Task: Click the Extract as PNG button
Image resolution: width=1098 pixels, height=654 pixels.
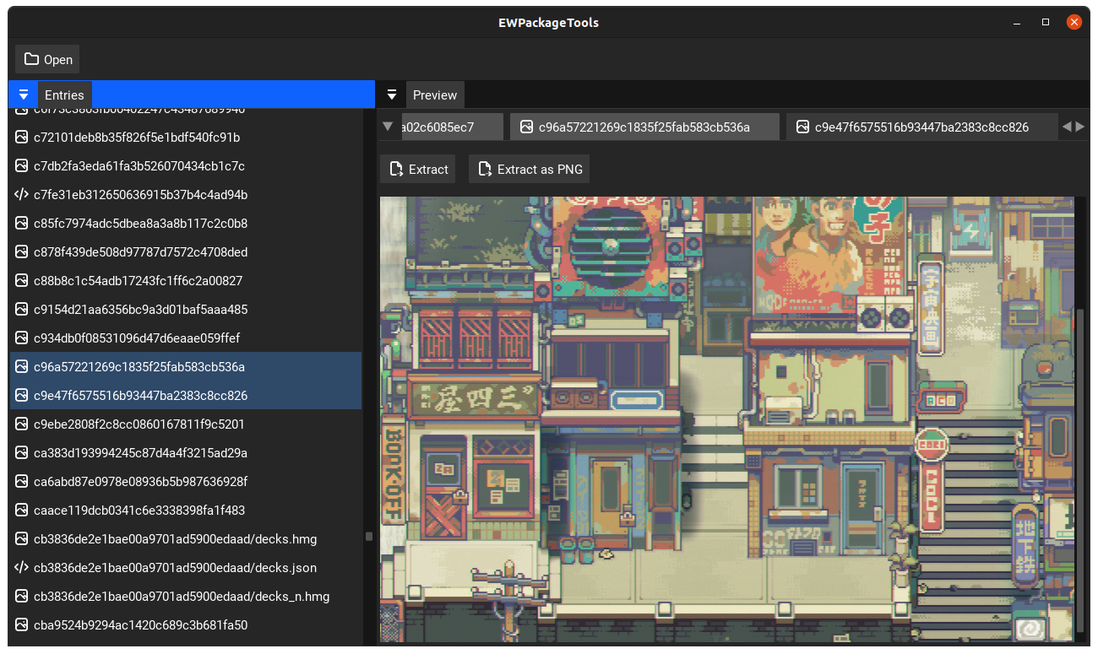Action: [x=530, y=169]
